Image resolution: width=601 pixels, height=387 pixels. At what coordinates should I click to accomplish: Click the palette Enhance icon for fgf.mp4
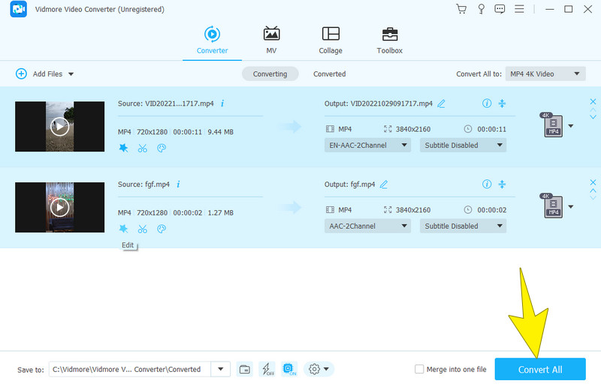162,229
